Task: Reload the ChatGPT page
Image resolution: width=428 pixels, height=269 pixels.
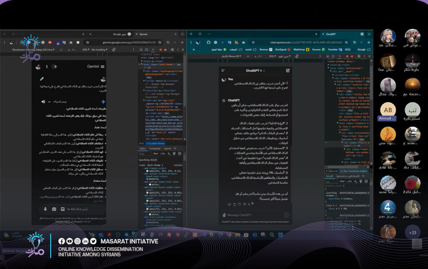Action: pyautogui.click(x=354, y=42)
